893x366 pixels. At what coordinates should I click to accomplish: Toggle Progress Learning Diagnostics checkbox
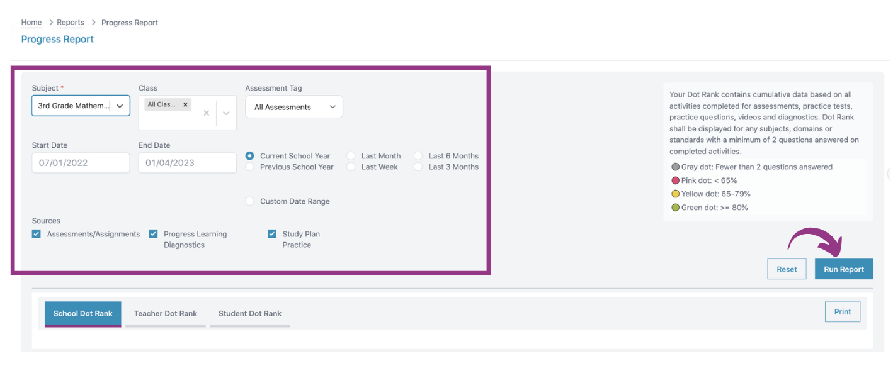point(153,234)
